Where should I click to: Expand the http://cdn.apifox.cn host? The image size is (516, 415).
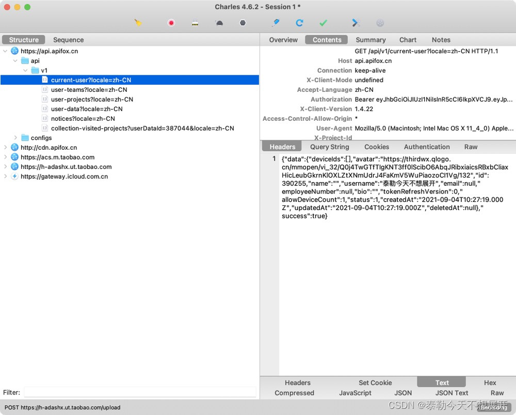point(5,148)
